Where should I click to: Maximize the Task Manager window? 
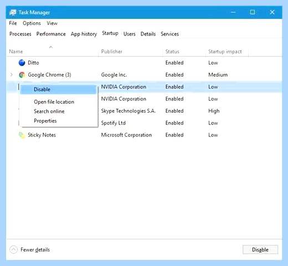click(253, 12)
